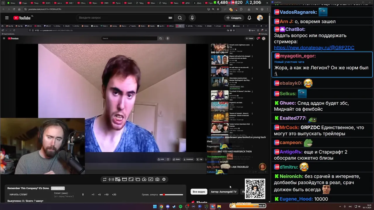Click the browser home button

19,9
